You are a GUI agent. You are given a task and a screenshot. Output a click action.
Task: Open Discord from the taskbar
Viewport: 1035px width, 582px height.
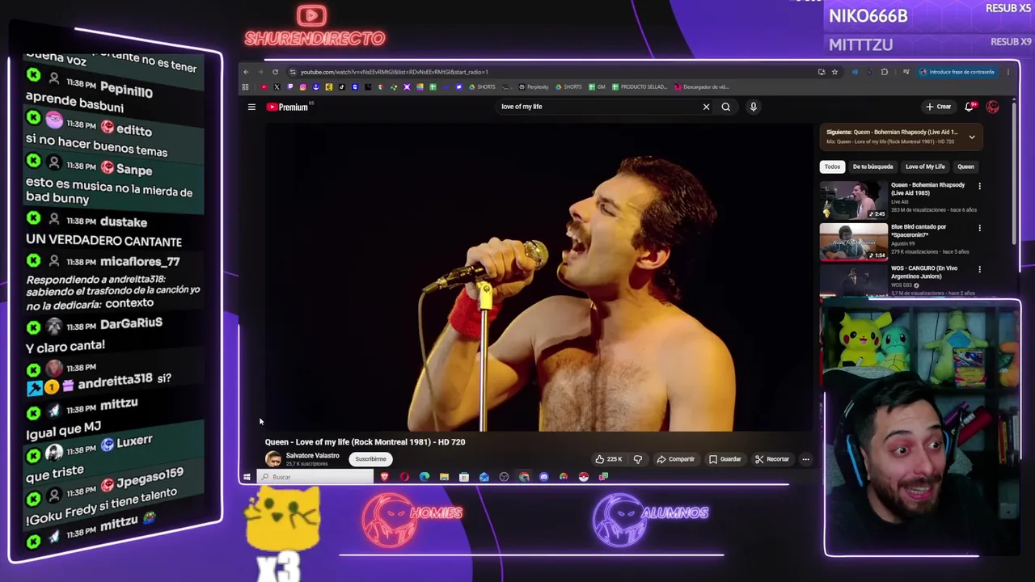pyautogui.click(x=543, y=477)
